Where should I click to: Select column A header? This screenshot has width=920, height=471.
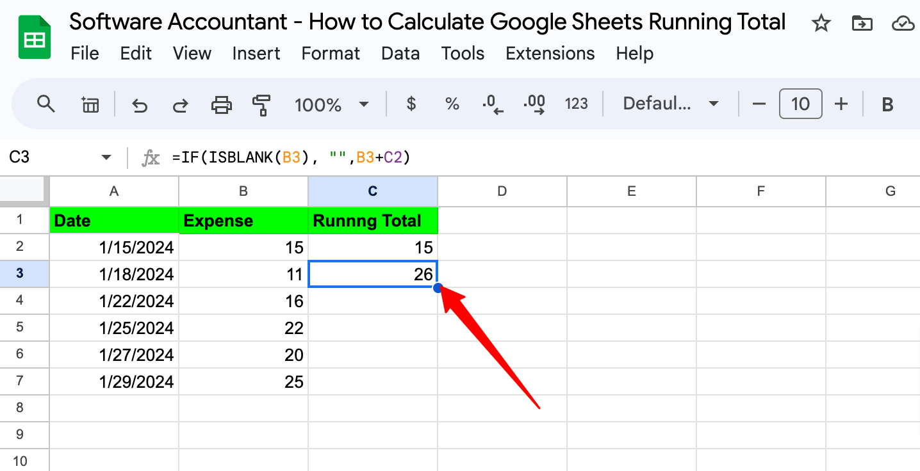tap(114, 191)
